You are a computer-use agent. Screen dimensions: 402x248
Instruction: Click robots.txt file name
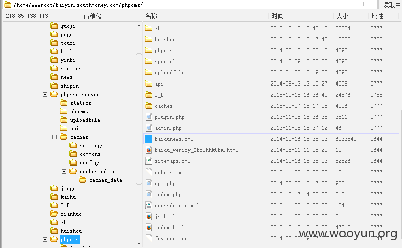(x=169, y=172)
